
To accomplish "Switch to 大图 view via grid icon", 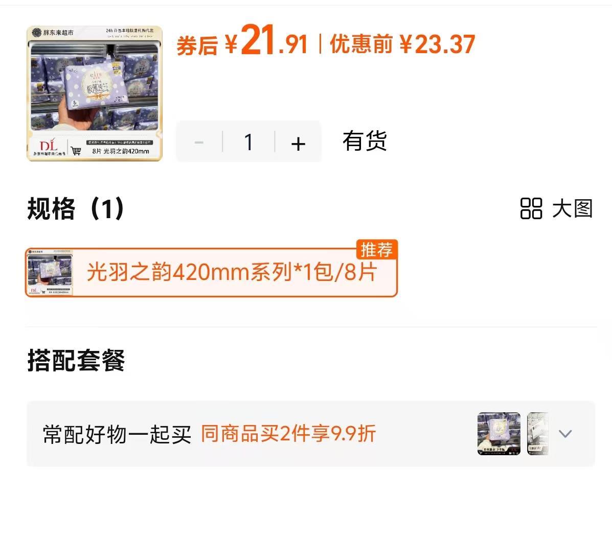I will (531, 208).
